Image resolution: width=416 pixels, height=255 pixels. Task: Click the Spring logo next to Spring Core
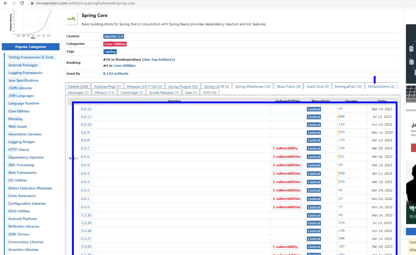tap(71, 19)
